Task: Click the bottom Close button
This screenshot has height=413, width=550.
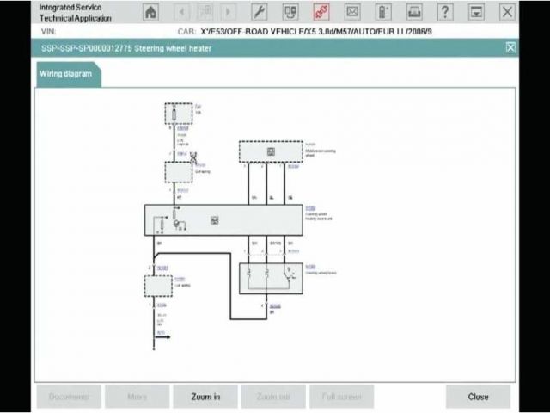Action: pos(478,397)
